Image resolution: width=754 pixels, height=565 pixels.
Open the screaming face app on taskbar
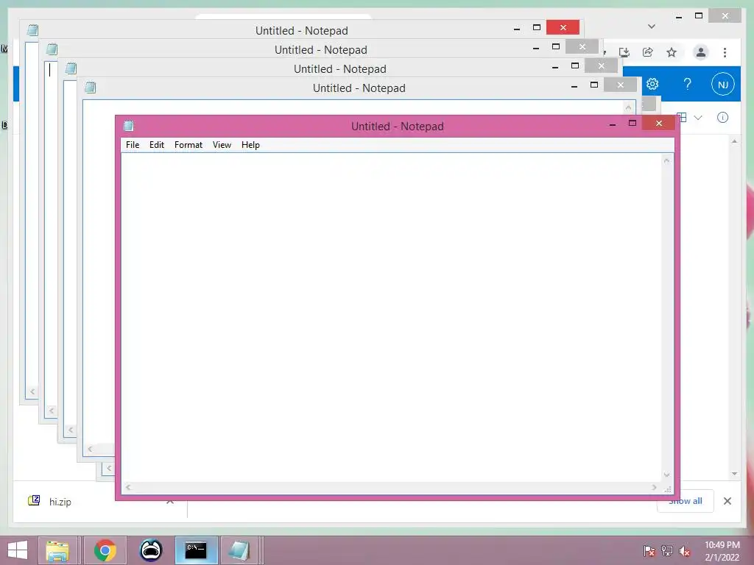click(x=150, y=550)
